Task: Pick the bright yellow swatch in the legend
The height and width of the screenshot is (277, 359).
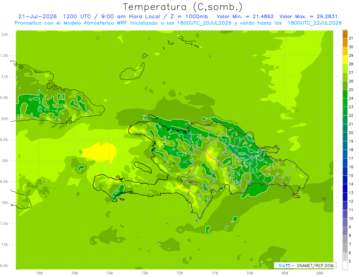Action: (x=345, y=60)
